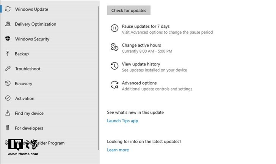
Task: Click the Change active hours clock icon
Action: tap(114, 47)
